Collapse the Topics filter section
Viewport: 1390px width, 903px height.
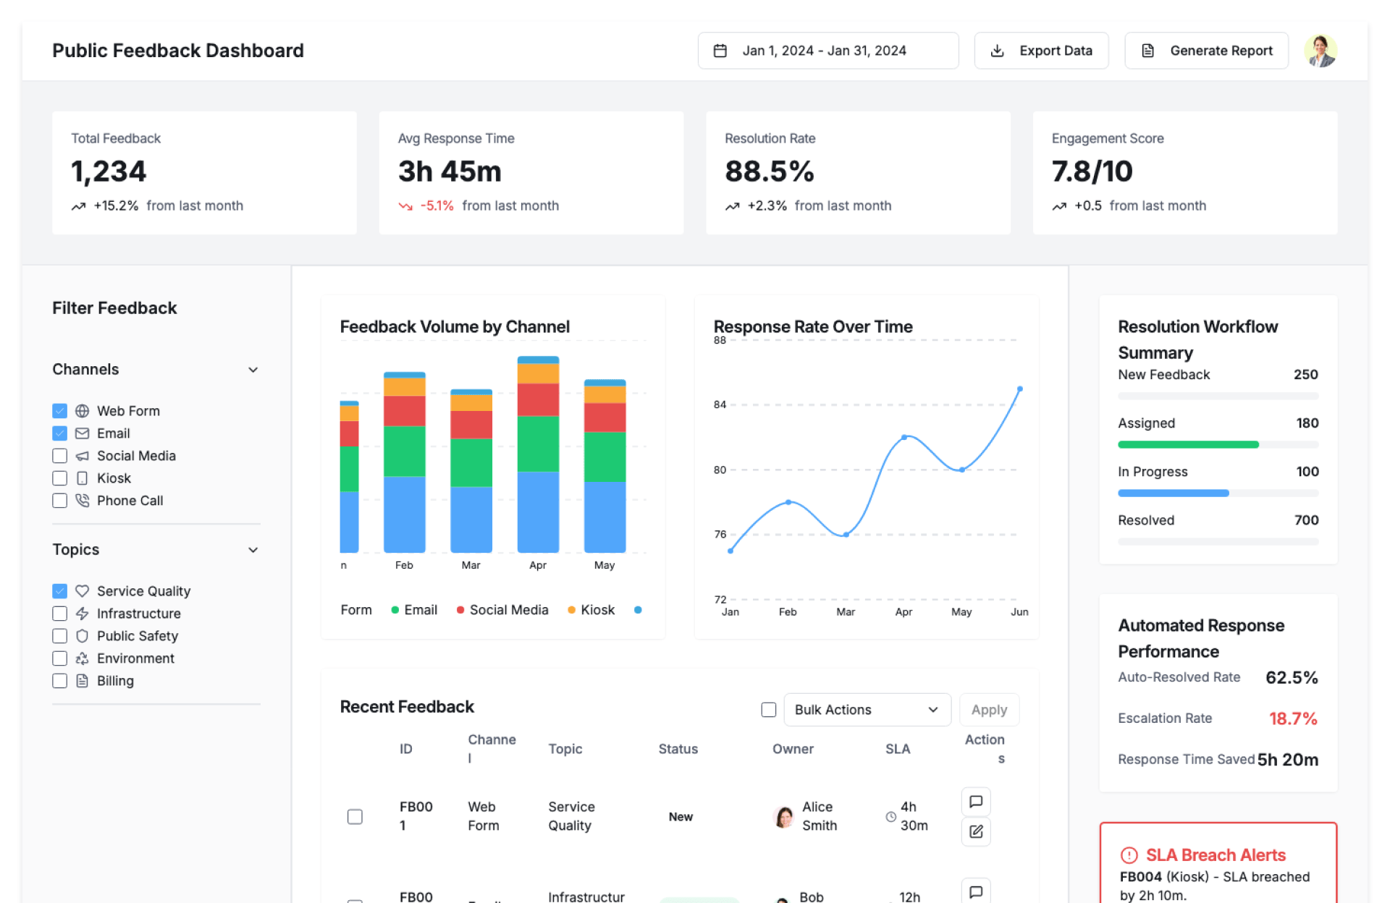(253, 550)
